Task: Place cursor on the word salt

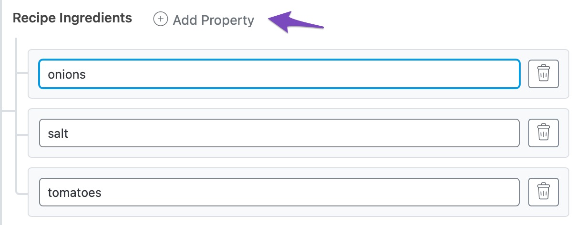Action: point(58,133)
